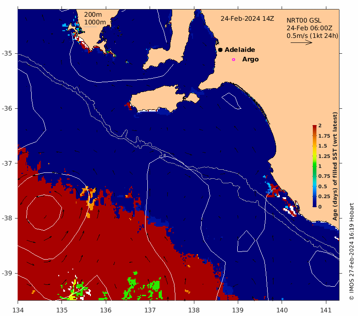The width and height of the screenshot is (358, 316).
Task: Click the 1000m depth contour label
Action: [95, 22]
